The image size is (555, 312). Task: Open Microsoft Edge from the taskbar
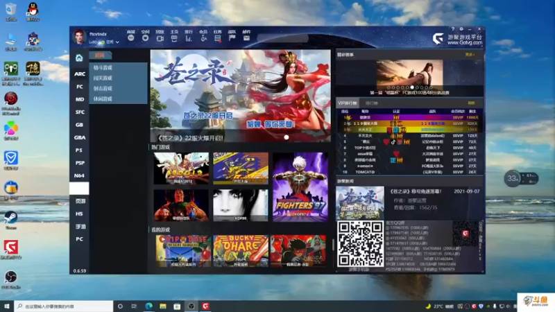148,306
